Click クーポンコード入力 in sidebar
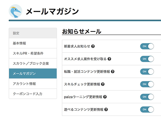The width and height of the screenshot is (161, 120). tap(33, 94)
